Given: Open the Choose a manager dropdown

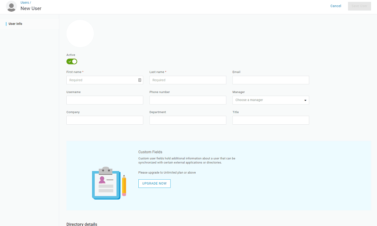Looking at the screenshot, I should point(270,100).
